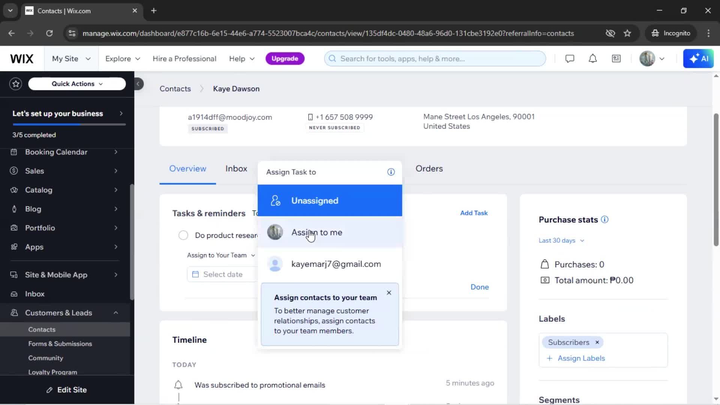
Task: Collapse the sidebar with the arrow icon
Action: pos(138,84)
